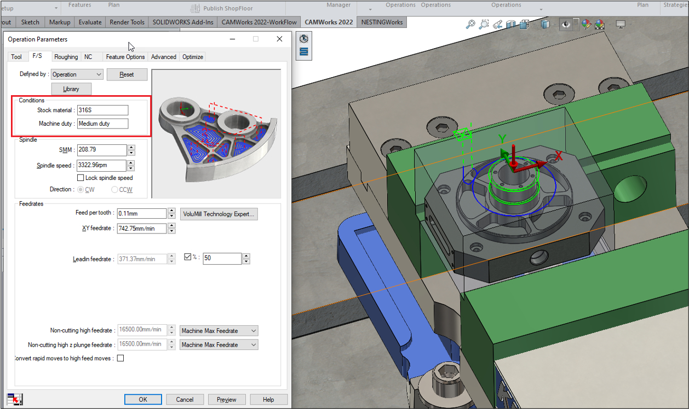
Task: Enable the Lock spindle speed checkbox
Action: click(x=81, y=178)
